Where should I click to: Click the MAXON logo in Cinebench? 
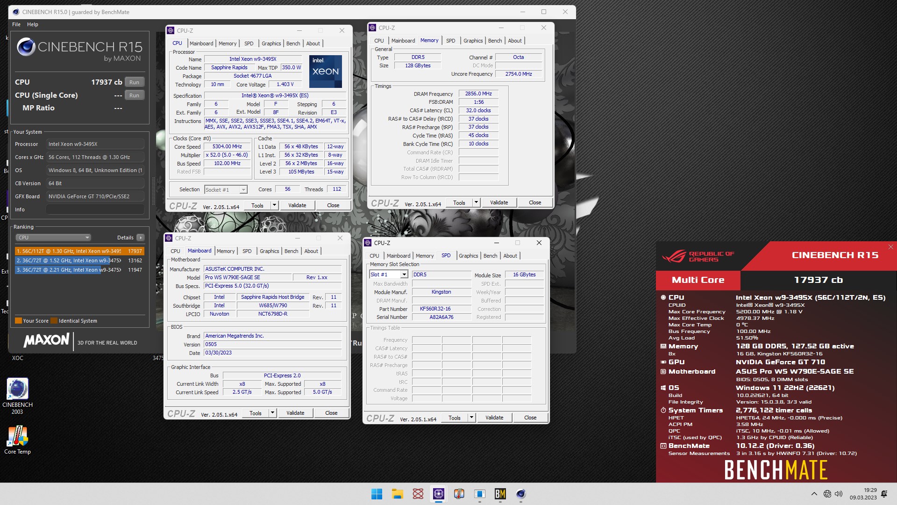(x=46, y=340)
